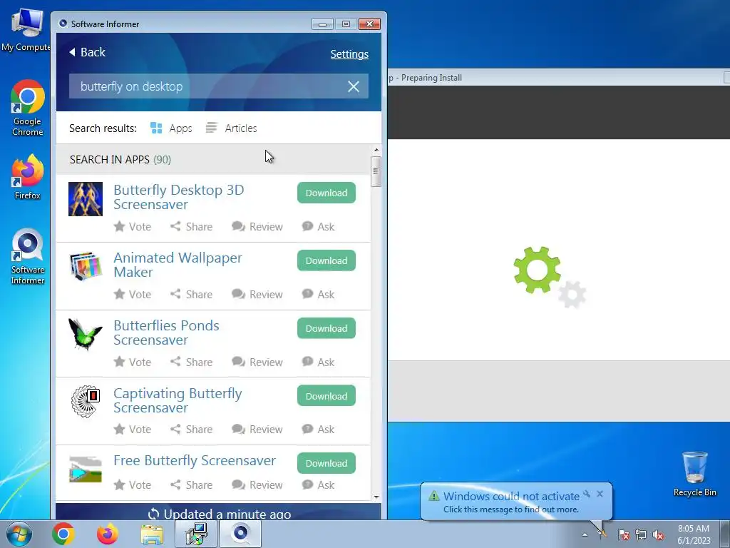Select the Google Chrome desktop shortcut

click(x=28, y=108)
